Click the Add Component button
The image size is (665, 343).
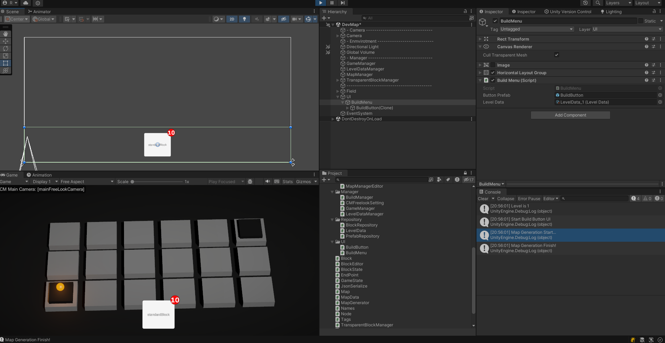coord(570,115)
